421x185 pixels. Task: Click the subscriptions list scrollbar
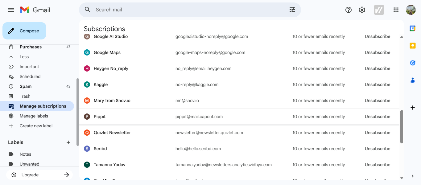[x=402, y=126]
